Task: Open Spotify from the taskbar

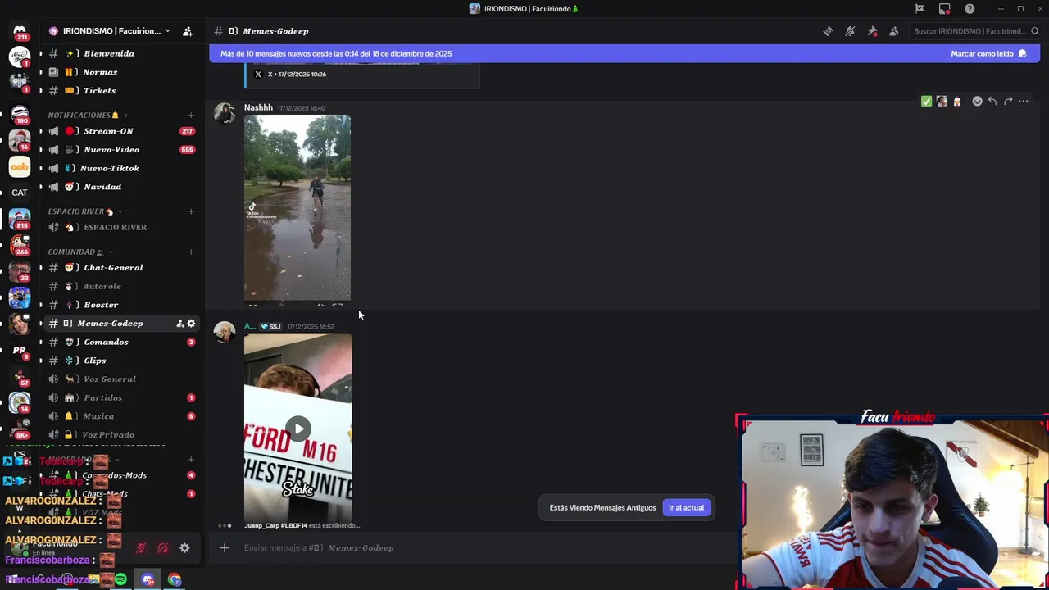Action: tap(120, 579)
